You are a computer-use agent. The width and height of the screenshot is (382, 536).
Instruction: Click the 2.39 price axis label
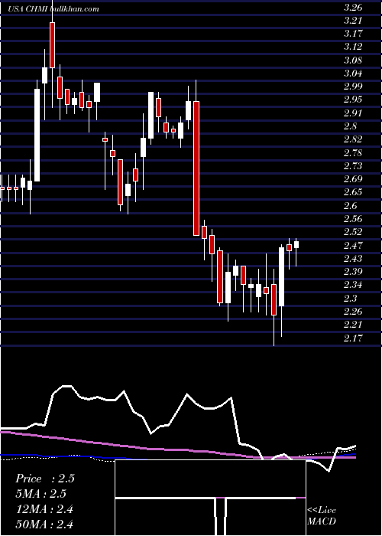(353, 272)
